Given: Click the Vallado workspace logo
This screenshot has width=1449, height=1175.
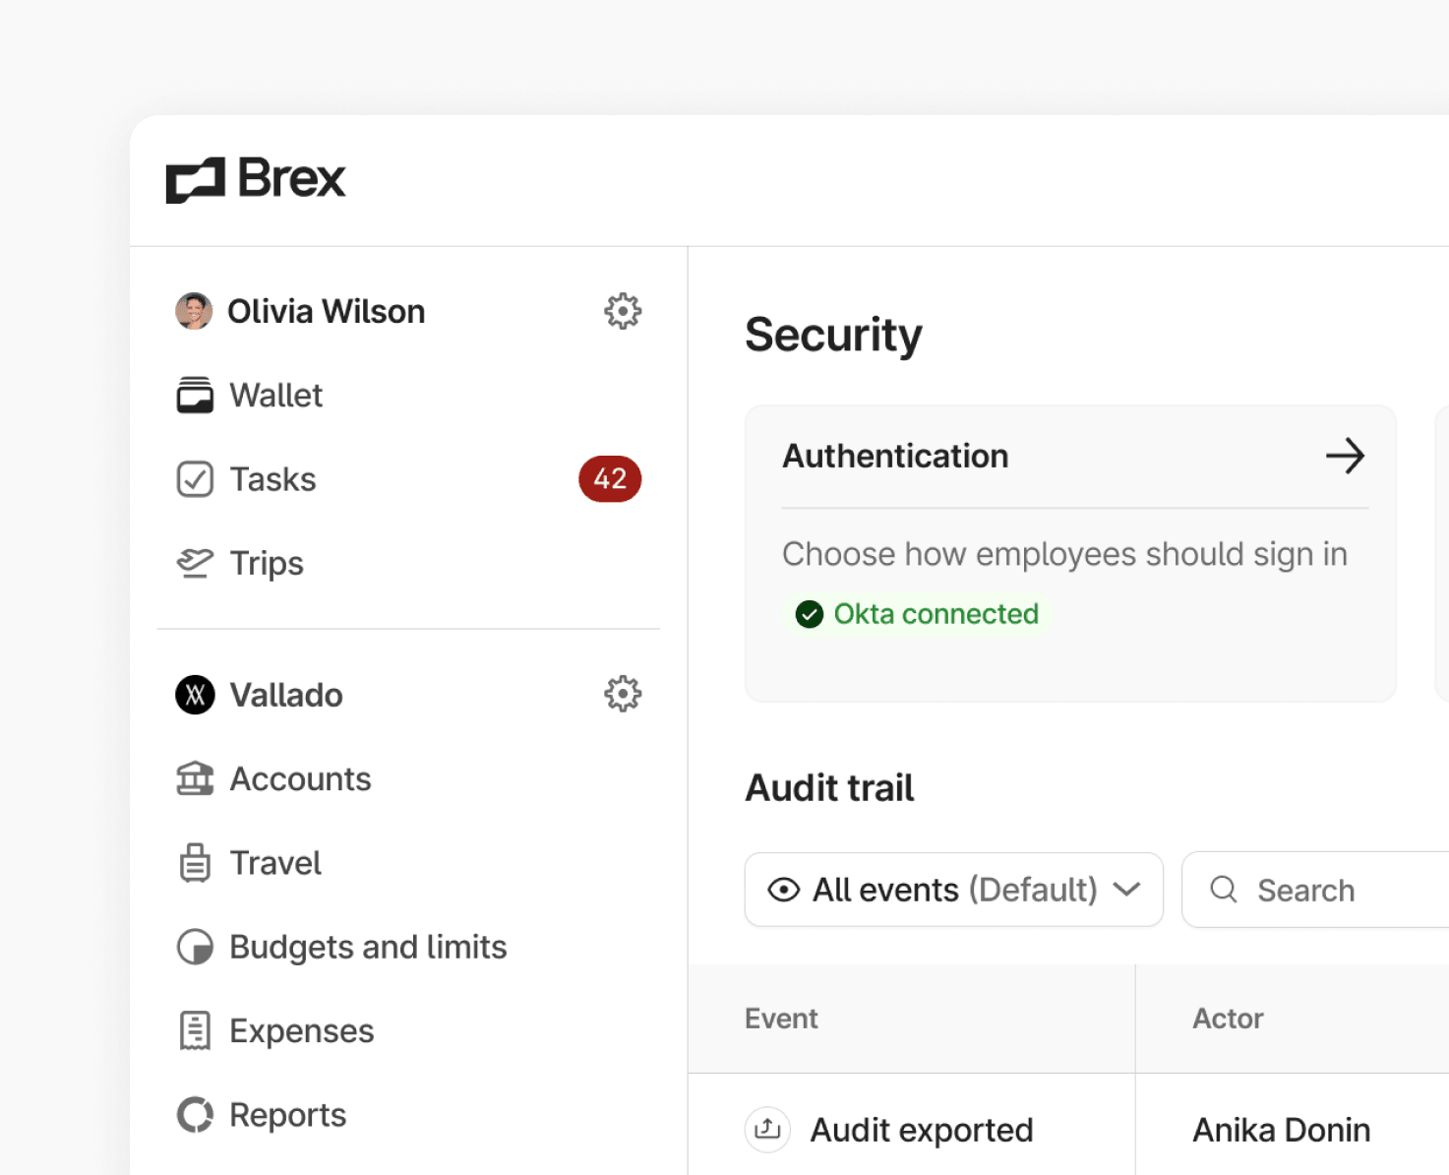Looking at the screenshot, I should point(196,695).
